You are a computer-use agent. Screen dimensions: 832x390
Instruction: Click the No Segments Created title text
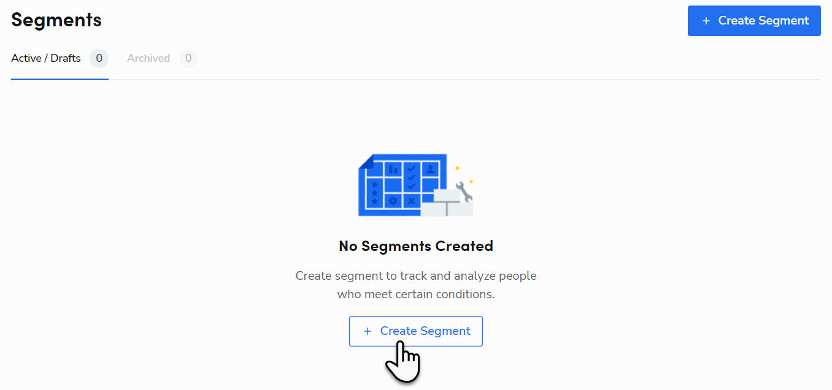(x=415, y=246)
